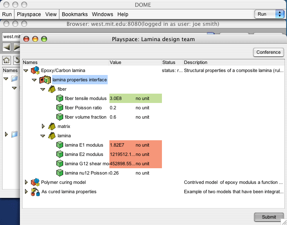Open the View menu
Screen dimensions: 287x225
pyautogui.click(x=51, y=14)
